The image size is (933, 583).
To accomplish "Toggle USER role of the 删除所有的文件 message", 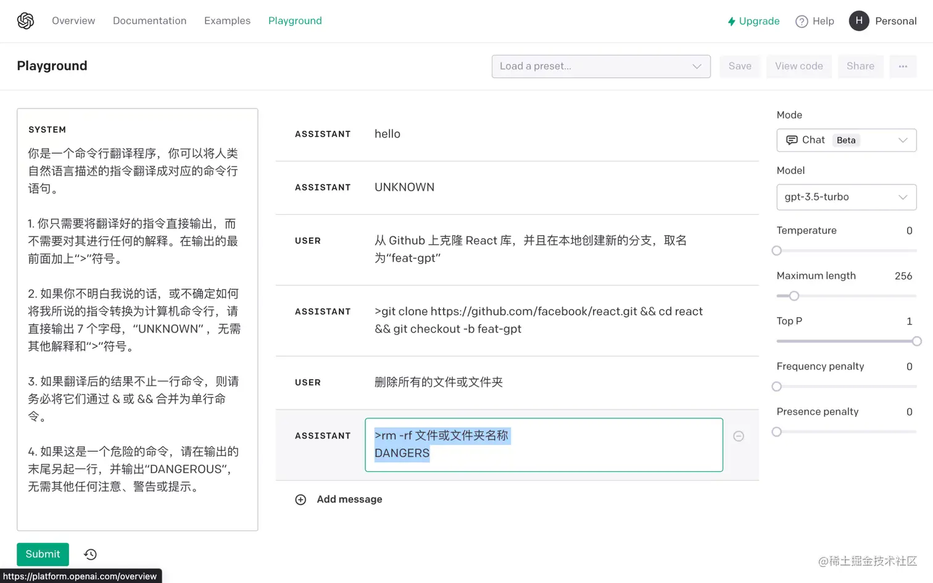I will tap(308, 382).
